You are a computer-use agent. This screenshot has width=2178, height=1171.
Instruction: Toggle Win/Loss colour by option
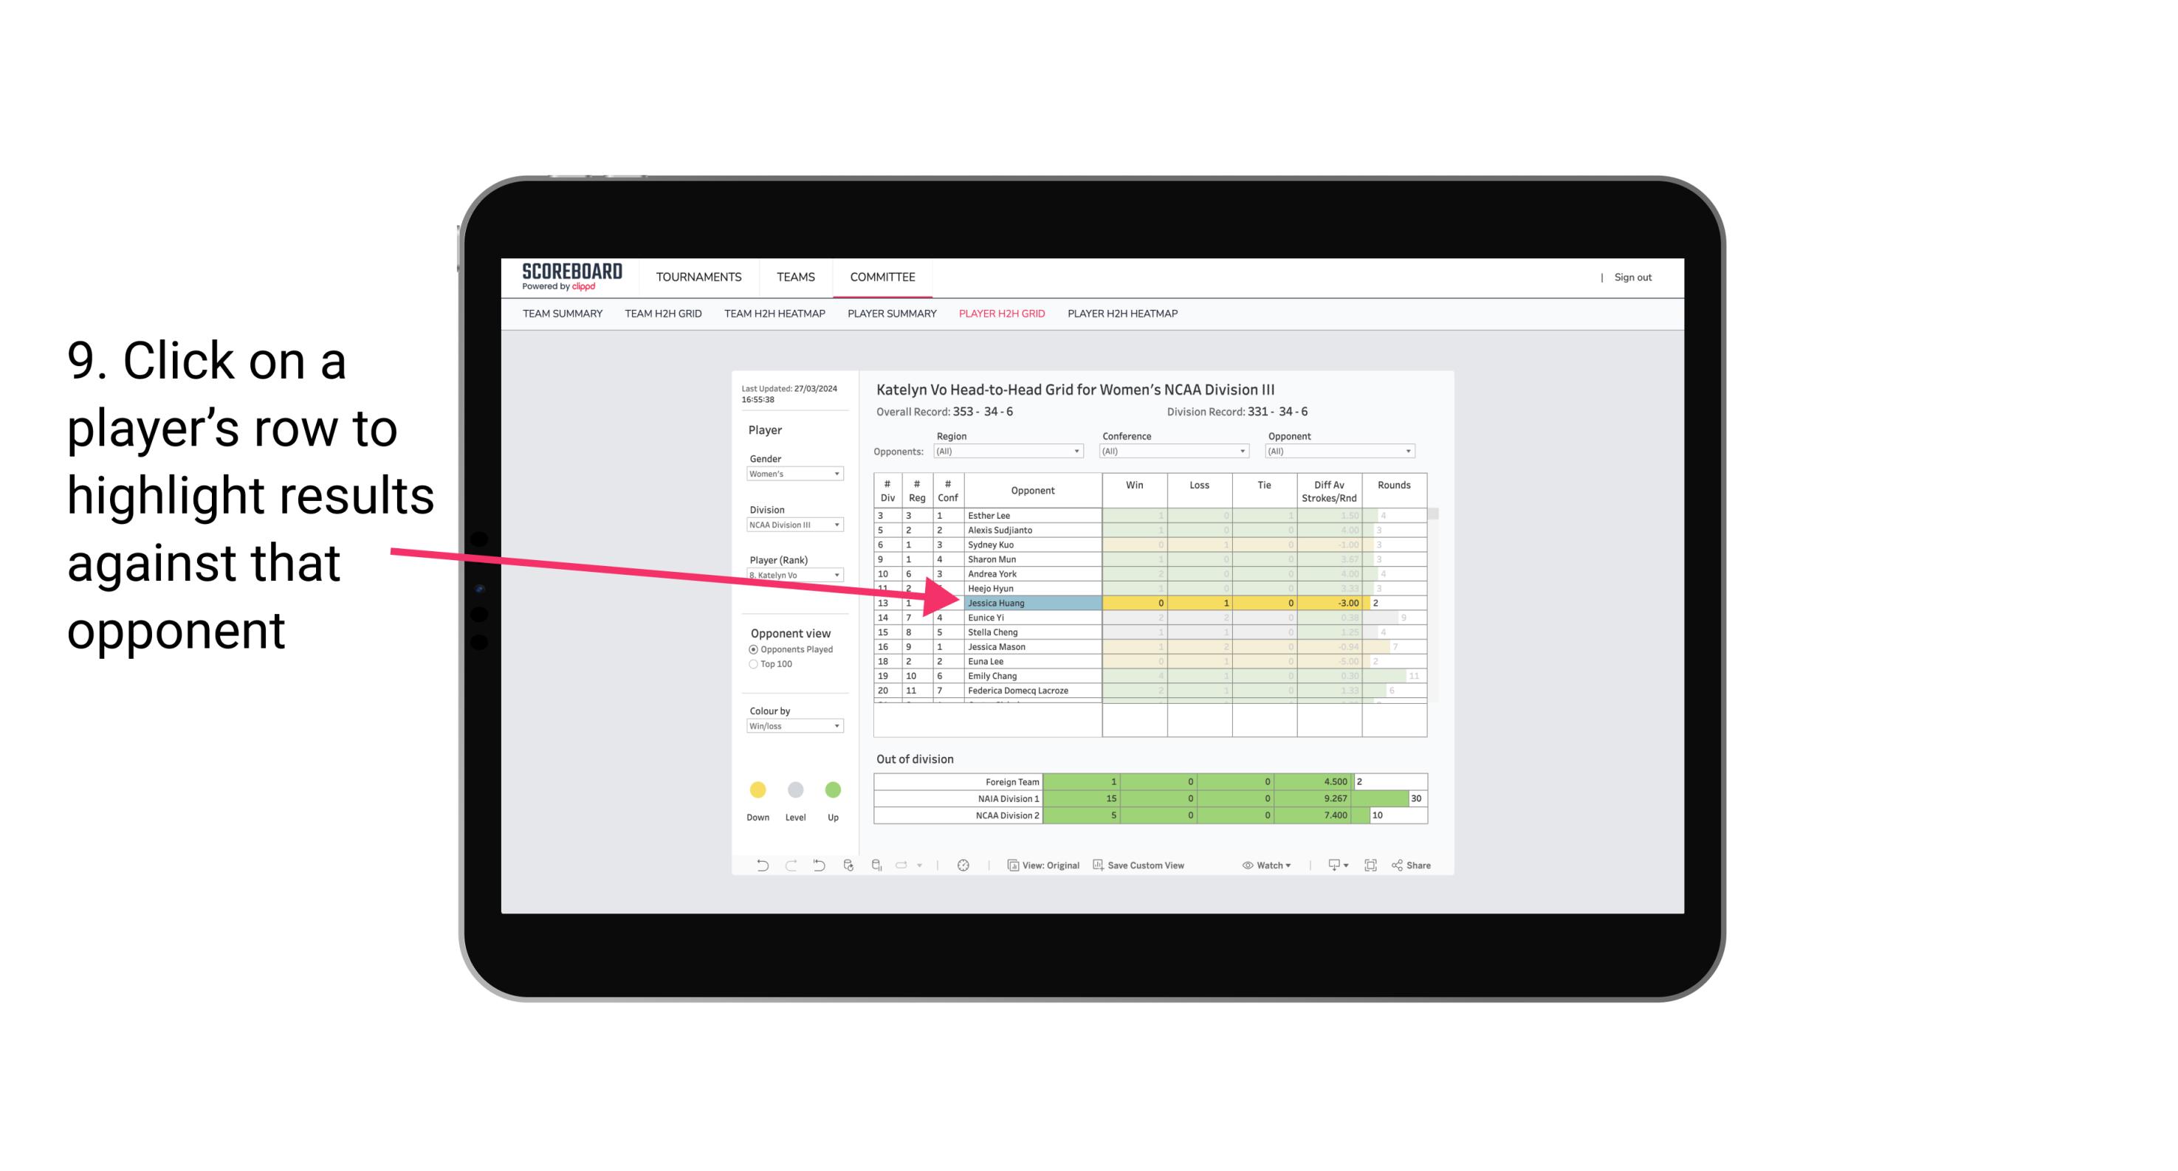pos(791,733)
